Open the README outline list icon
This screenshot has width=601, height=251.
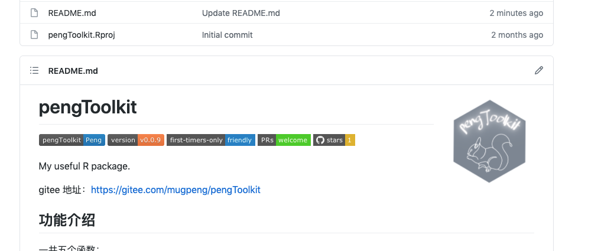coord(34,70)
